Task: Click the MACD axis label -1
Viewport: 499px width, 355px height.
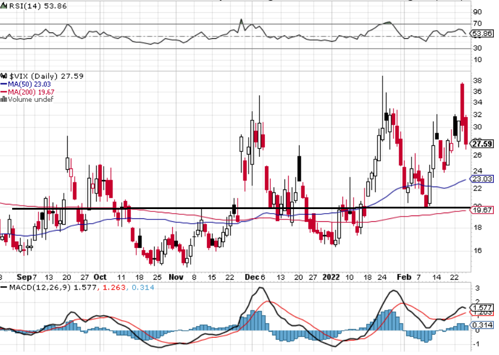Action: 477,344
